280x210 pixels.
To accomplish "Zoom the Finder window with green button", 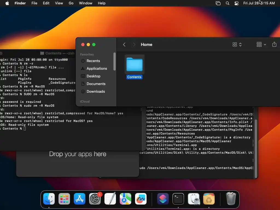I will 94,45.
